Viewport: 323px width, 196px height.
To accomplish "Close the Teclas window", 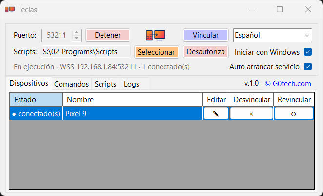I will tap(308, 9).
